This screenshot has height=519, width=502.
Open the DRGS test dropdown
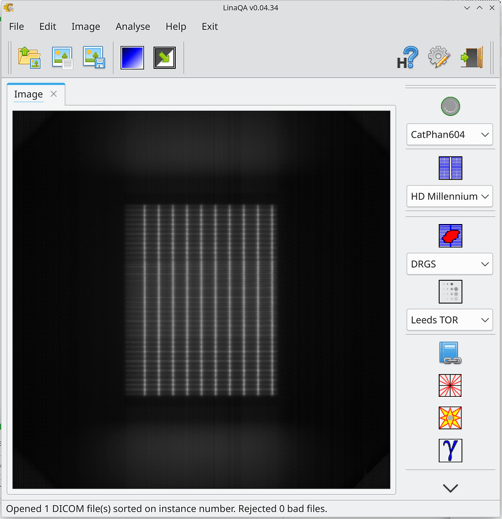tap(449, 264)
